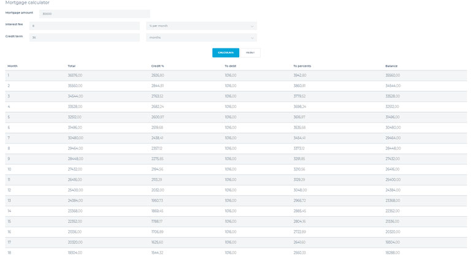Click Credit % value 2844.81
471x258 pixels.
click(158, 86)
